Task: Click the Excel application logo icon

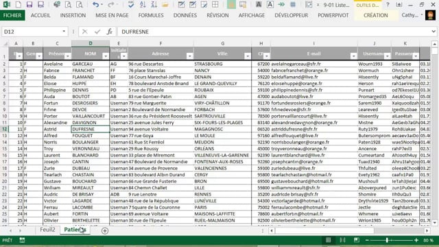Action: click(x=6, y=5)
